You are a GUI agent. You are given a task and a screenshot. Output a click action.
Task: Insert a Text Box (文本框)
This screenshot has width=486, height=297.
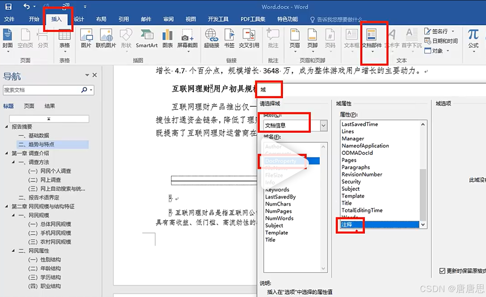(x=352, y=41)
